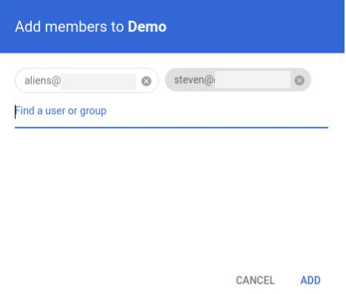Click the "aliens@" text inside first chip
The height and width of the screenshot is (294, 346).
[x=42, y=81]
